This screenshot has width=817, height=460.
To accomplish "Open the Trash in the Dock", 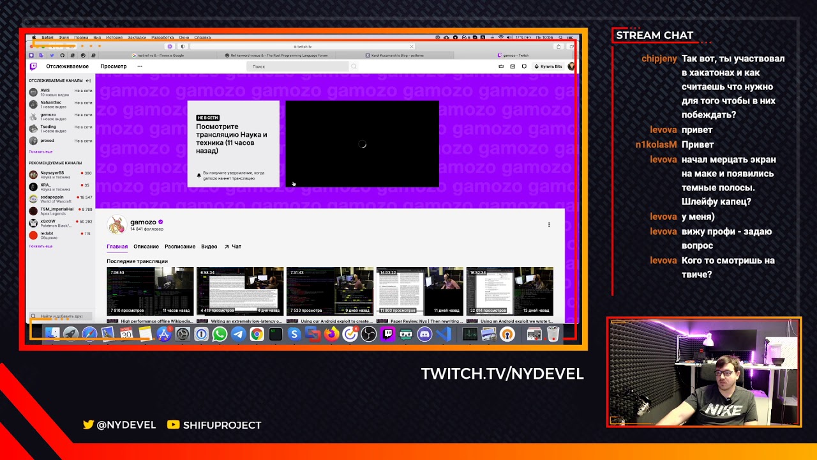I will [553, 333].
